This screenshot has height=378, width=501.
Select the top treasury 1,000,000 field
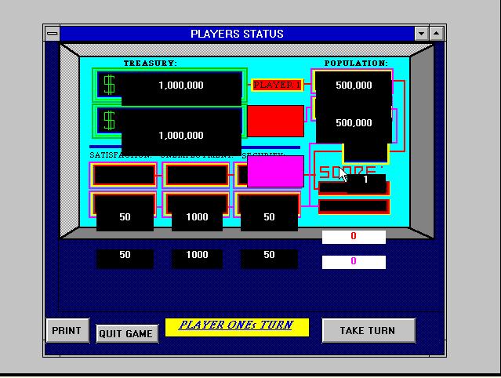(x=181, y=85)
